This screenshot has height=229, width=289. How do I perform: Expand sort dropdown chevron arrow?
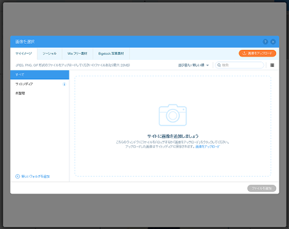tap(207, 65)
